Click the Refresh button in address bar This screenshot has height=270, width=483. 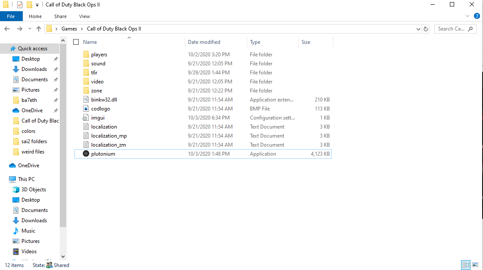[426, 29]
